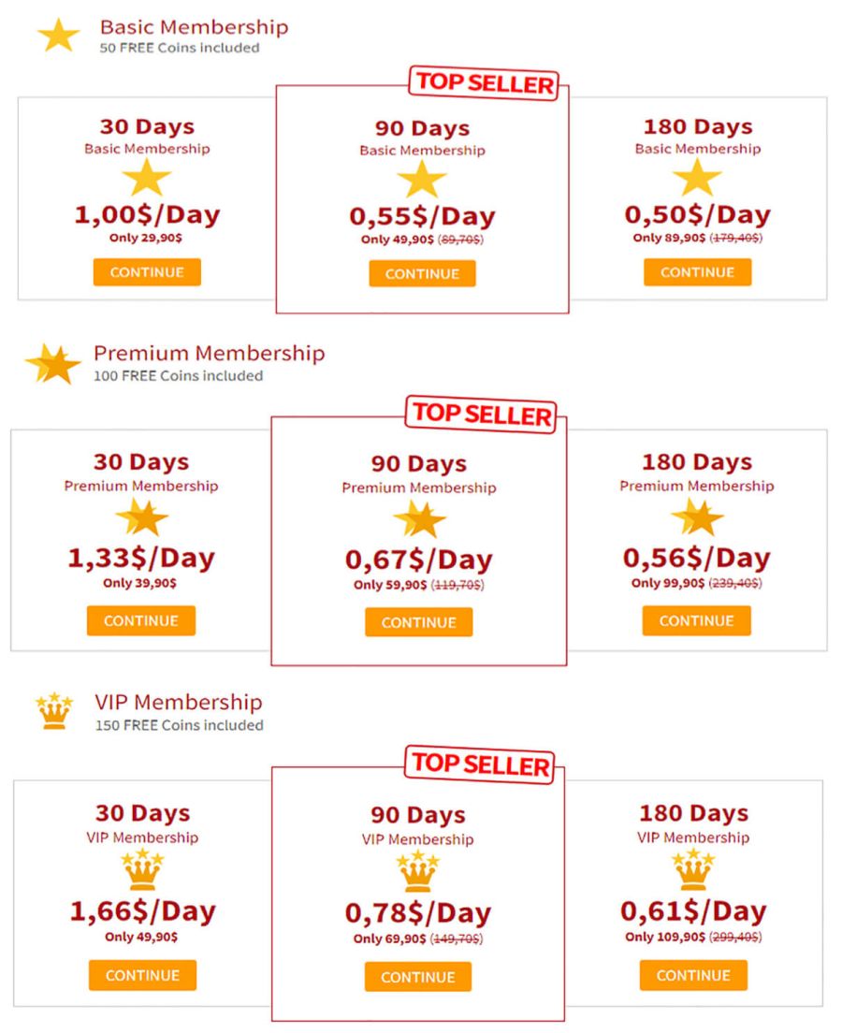Viewport: 842px width, 1033px height.
Task: Click the VIP Membership crown header icon
Action: [54, 711]
